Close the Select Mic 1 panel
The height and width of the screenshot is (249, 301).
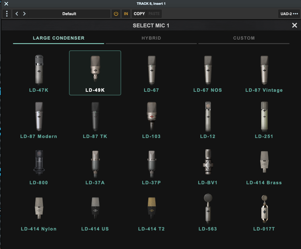tap(294, 25)
